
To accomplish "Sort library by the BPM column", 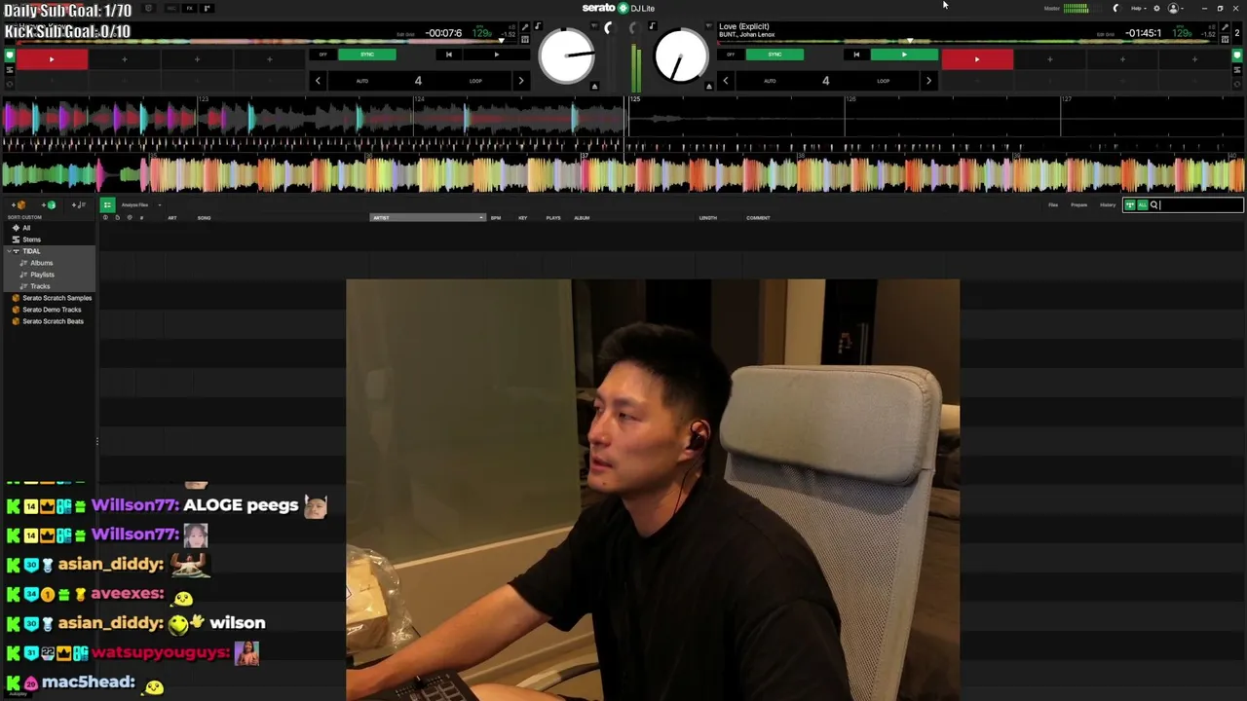I will click(496, 218).
